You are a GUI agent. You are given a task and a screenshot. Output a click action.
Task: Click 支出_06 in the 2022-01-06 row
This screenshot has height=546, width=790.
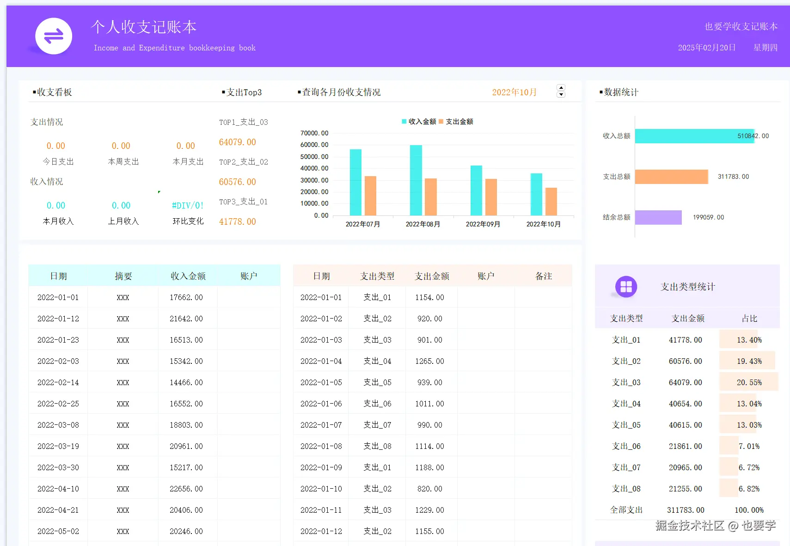point(377,404)
